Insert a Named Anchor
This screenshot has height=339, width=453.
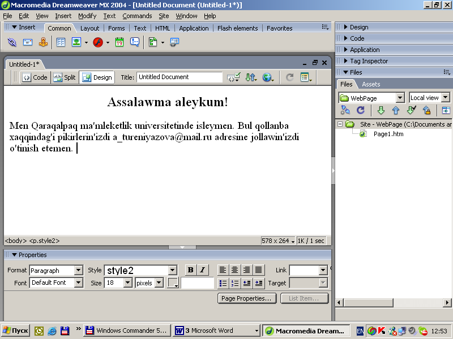(x=44, y=42)
